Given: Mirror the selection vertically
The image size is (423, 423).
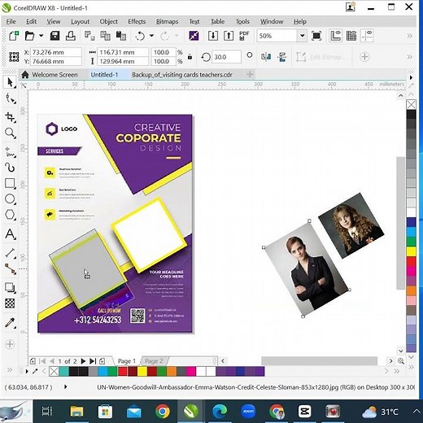Looking at the screenshot, I should [282, 57].
